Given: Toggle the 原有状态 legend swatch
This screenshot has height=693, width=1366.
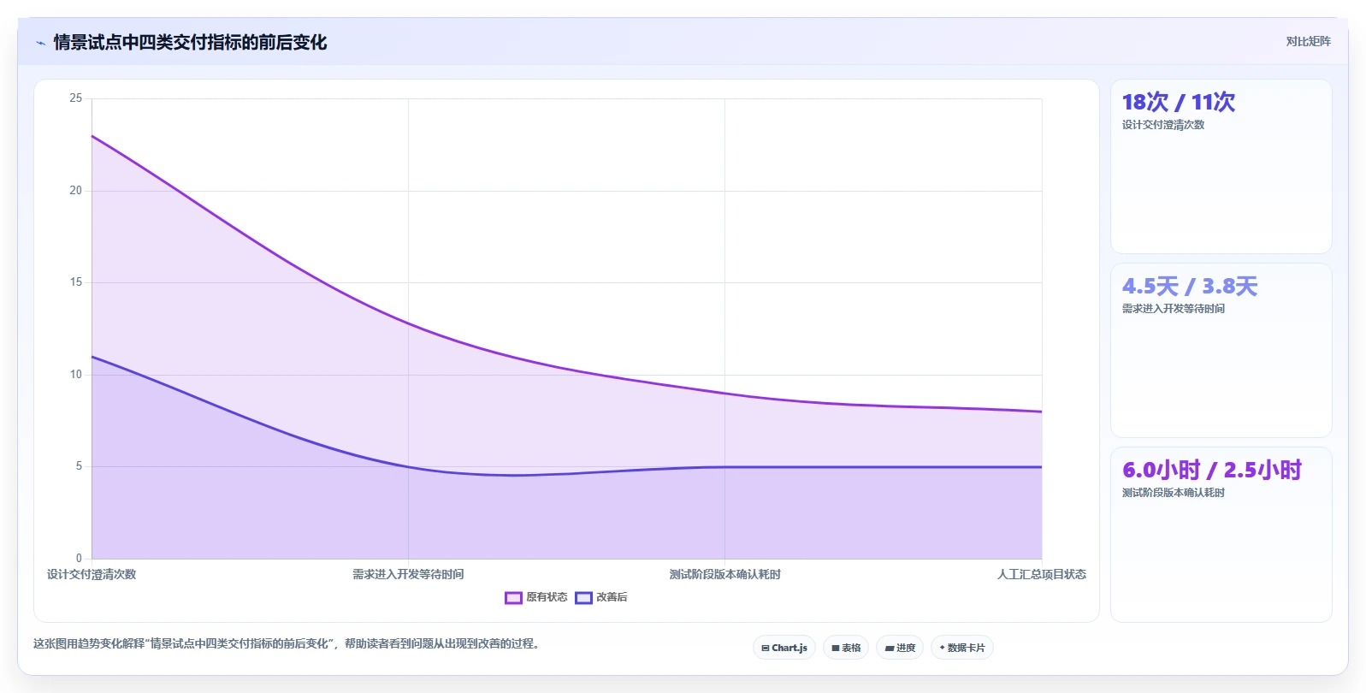Looking at the screenshot, I should [513, 598].
